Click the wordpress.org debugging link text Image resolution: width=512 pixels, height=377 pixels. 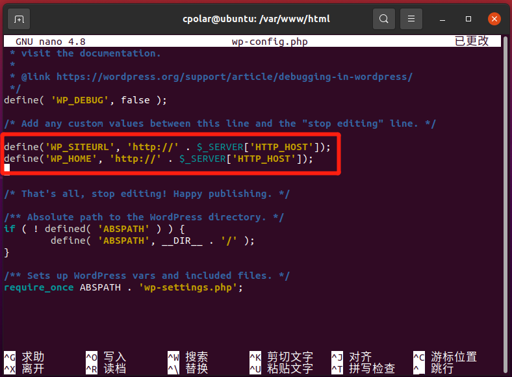click(235, 77)
